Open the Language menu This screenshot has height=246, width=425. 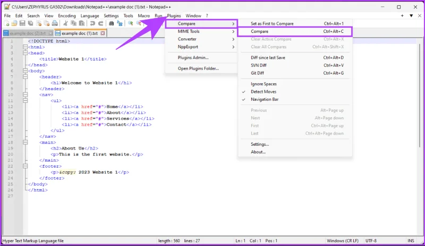[x=90, y=16]
